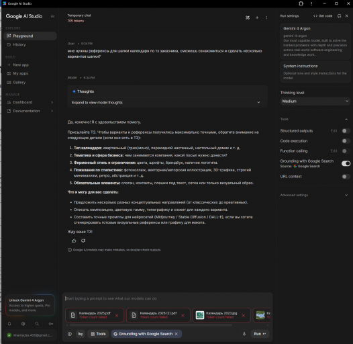Collapse the Tools section

(x=346, y=119)
